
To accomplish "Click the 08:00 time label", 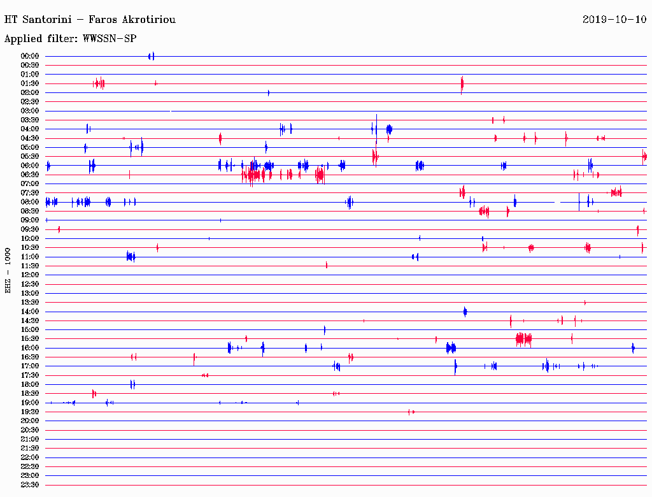I will [x=30, y=202].
